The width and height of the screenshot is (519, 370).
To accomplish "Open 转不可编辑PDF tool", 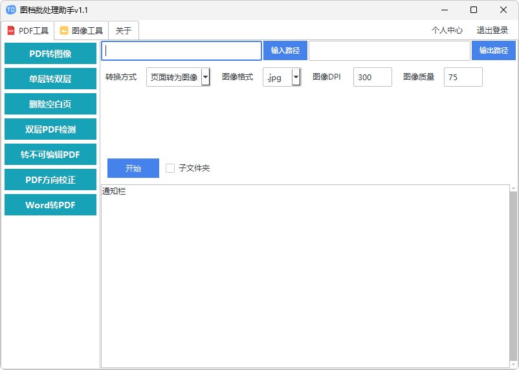I will [x=50, y=155].
